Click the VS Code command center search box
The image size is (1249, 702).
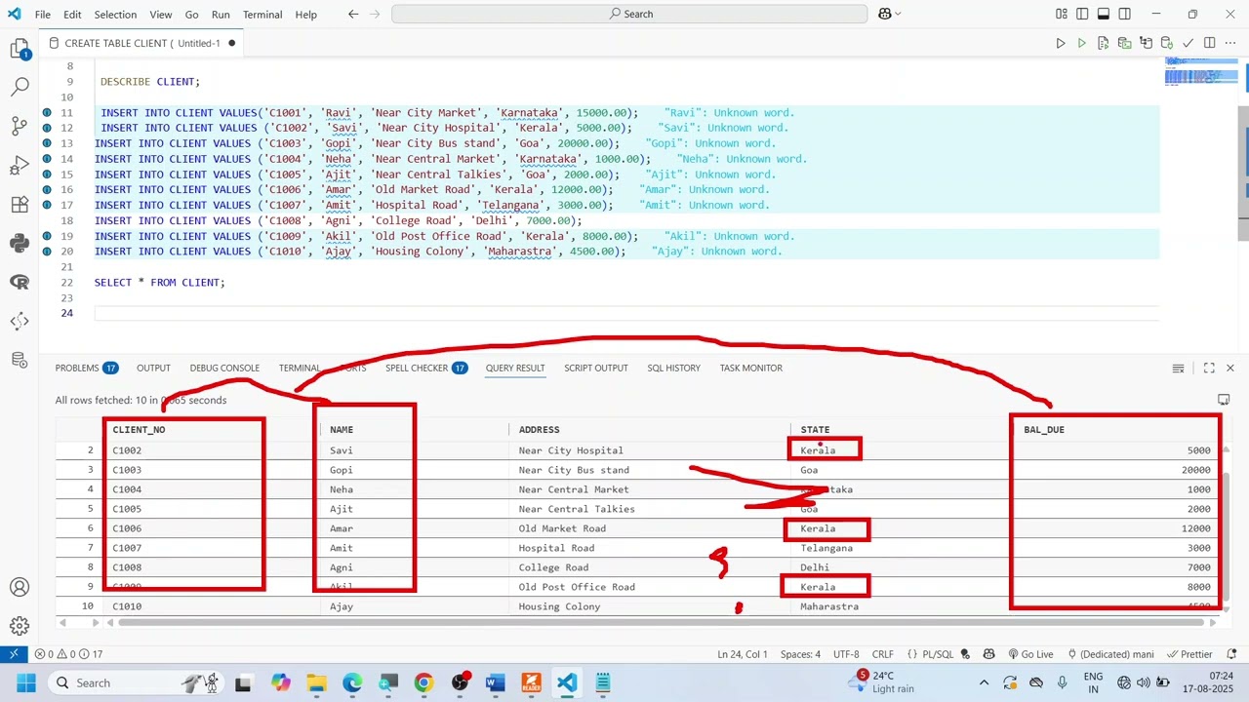629,14
